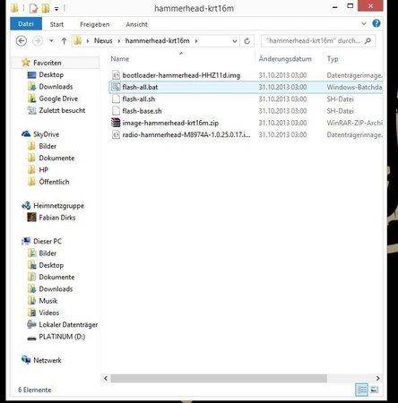The image size is (398, 403).
Task: Select image-hammerhead-krt16m.zip archive
Action: pos(170,123)
